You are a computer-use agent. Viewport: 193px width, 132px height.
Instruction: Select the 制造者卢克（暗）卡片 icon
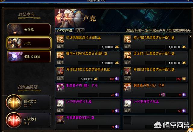60,87
